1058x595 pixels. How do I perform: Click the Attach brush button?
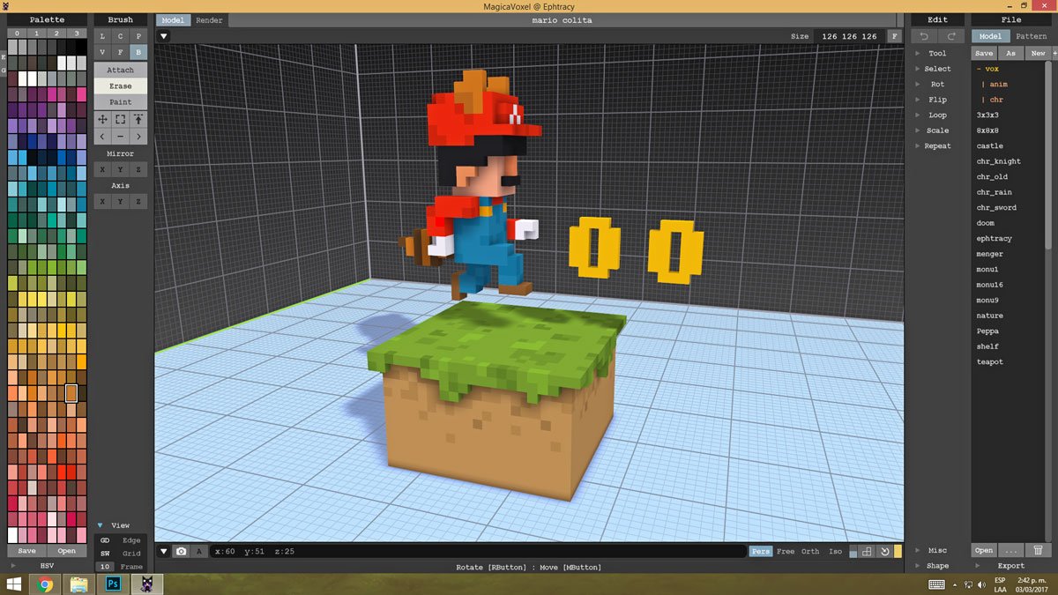[121, 70]
